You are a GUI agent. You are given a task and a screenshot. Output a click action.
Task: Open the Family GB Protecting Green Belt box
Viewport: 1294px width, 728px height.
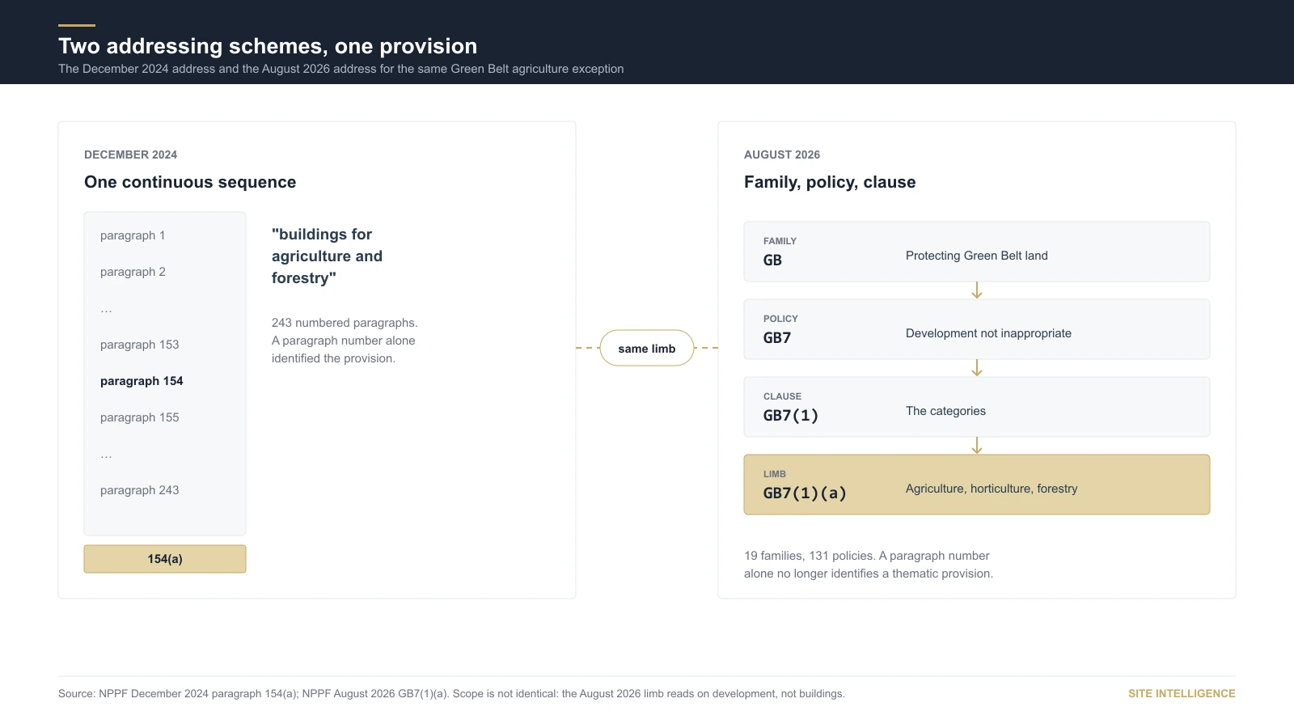coord(977,252)
